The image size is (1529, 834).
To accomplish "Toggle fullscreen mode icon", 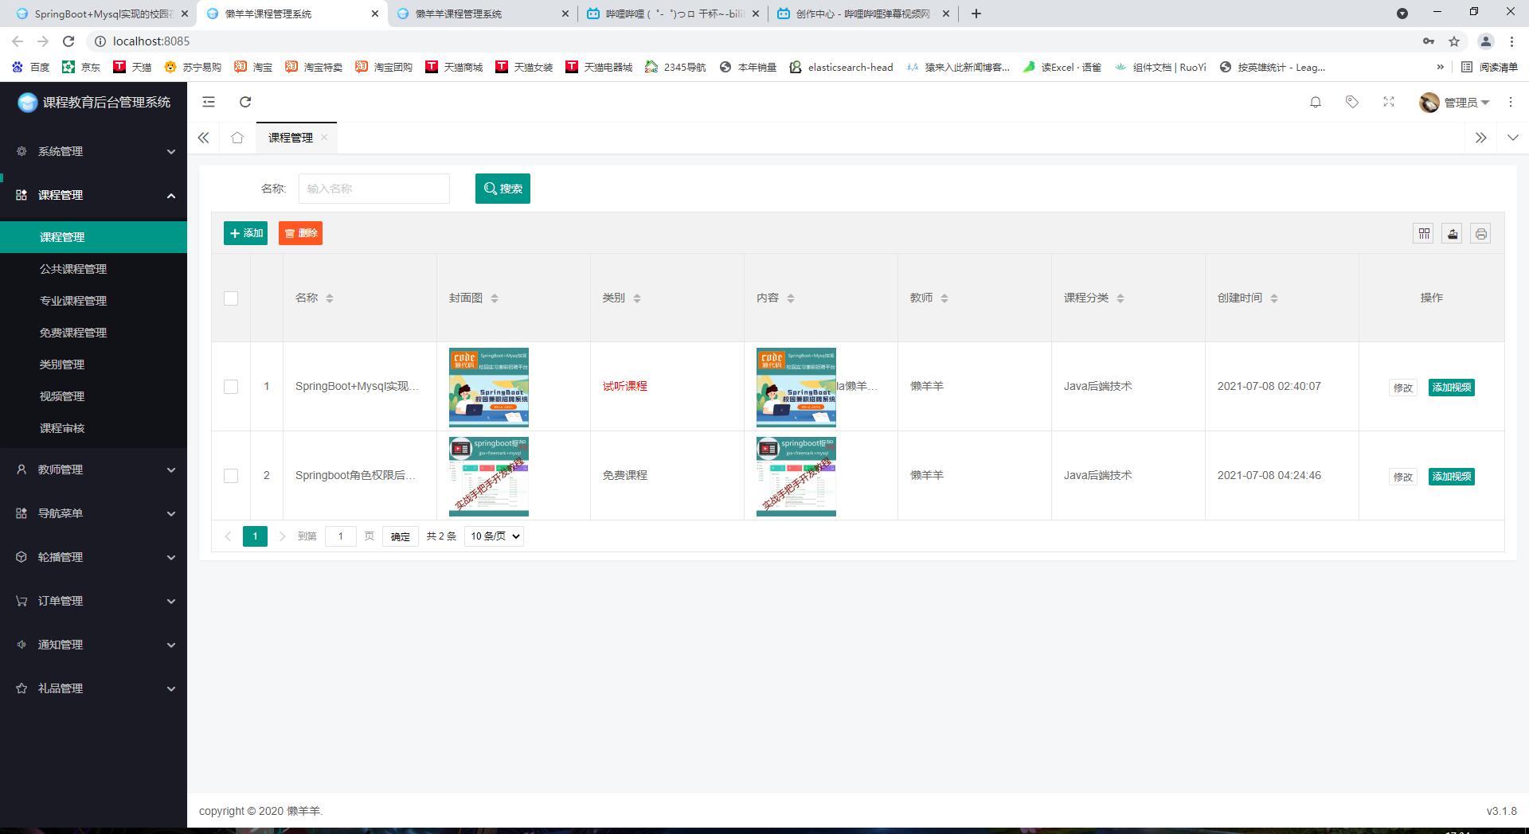I will coord(1389,102).
